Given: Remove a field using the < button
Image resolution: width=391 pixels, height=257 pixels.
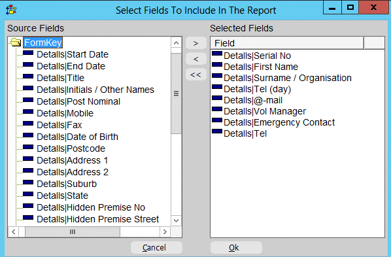Looking at the screenshot, I should (x=196, y=59).
